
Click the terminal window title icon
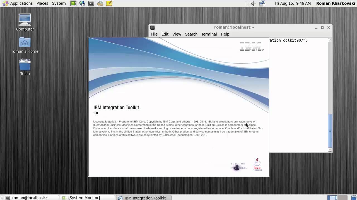153,27
